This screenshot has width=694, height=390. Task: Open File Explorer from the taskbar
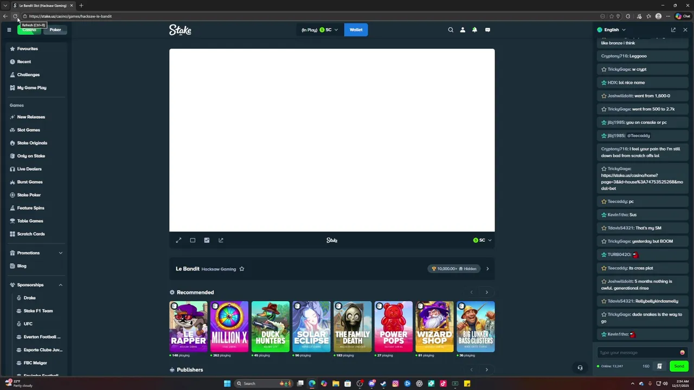pos(336,383)
